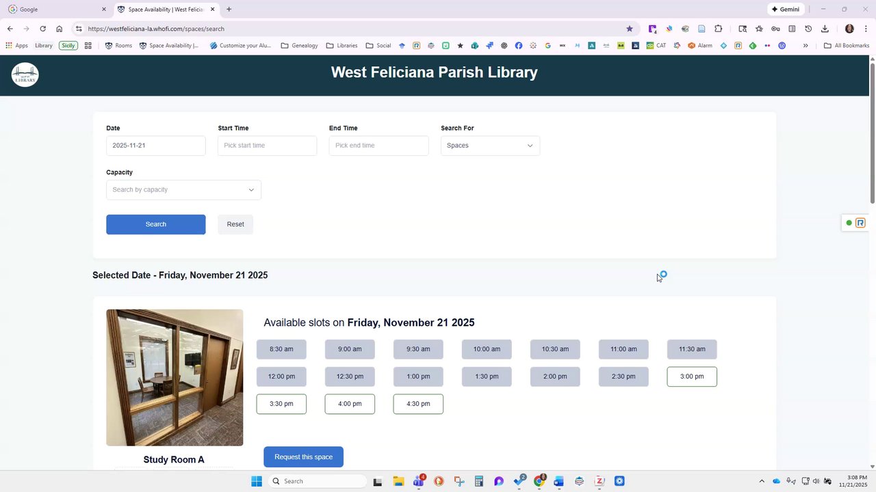
Task: Open the browser History clock icon
Action: 808,29
